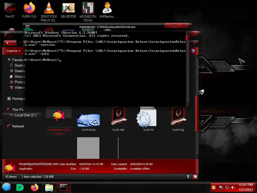
Task: Select the irunin.lng file
Action: tap(178, 119)
